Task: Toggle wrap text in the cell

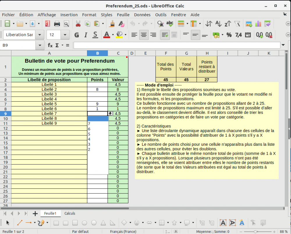Action: pos(165,35)
